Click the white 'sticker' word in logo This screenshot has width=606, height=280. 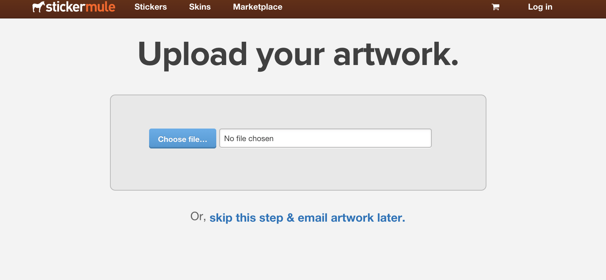(x=65, y=7)
